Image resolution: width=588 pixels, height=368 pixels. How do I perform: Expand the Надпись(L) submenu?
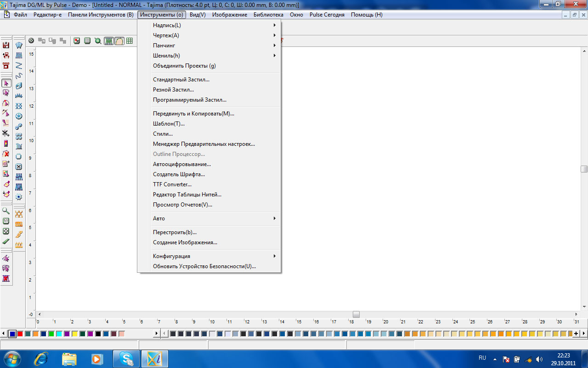pos(209,25)
